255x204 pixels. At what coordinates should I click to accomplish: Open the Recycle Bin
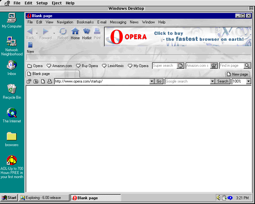click(x=12, y=92)
